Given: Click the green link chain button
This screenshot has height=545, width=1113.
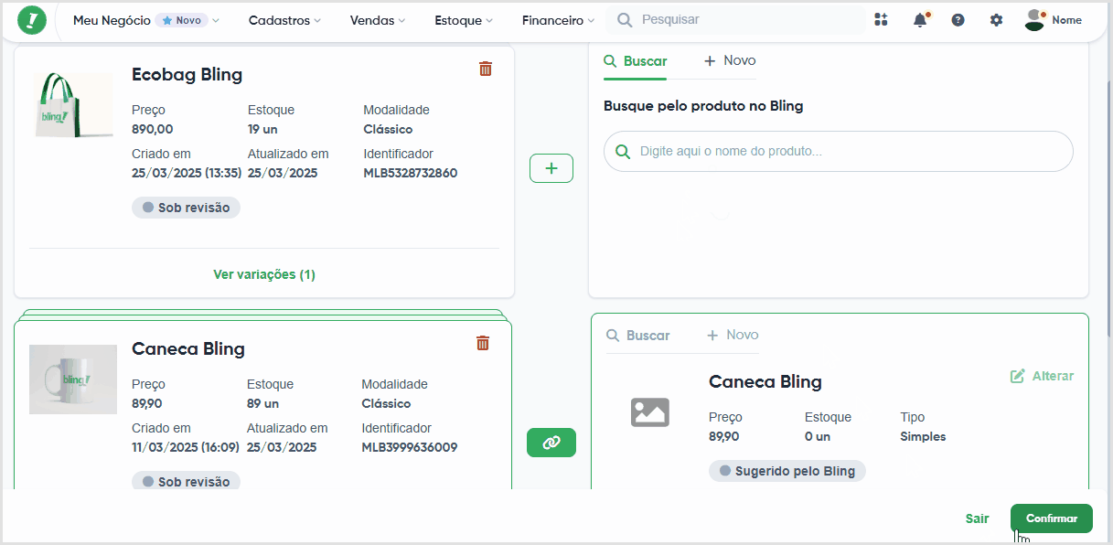Looking at the screenshot, I should coord(551,443).
